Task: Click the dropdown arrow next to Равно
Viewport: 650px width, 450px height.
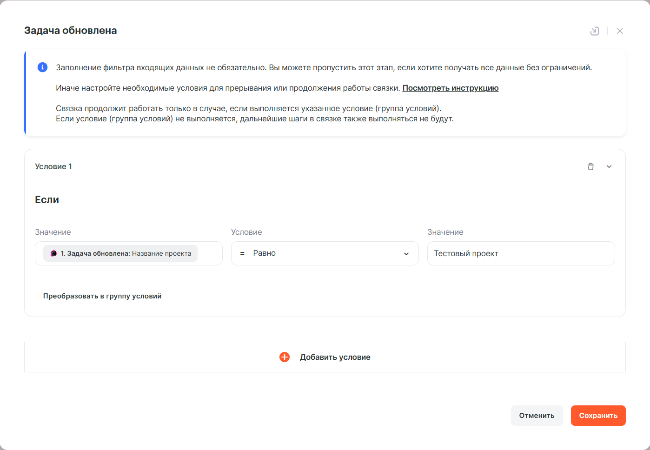Action: click(406, 254)
